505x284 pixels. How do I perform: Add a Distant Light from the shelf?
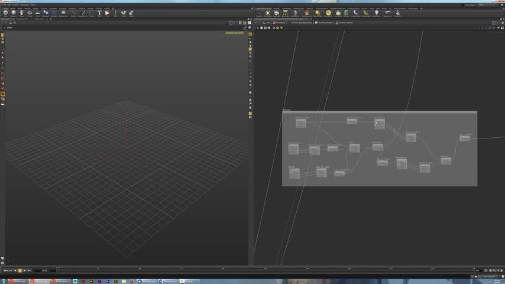pos(318,13)
